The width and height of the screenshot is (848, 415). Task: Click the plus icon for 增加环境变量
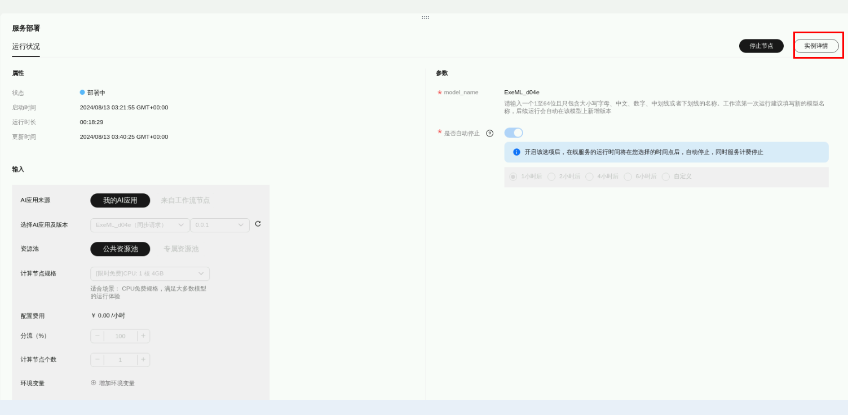tap(94, 383)
